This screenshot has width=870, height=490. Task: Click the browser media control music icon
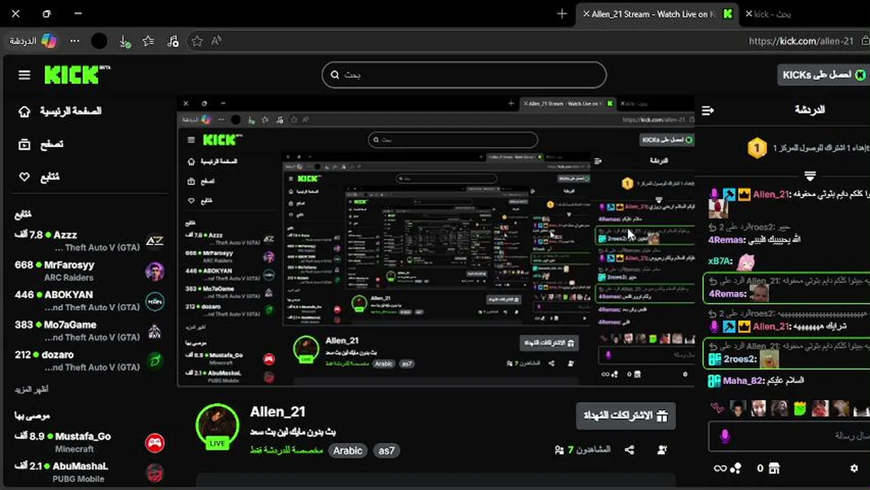[173, 41]
